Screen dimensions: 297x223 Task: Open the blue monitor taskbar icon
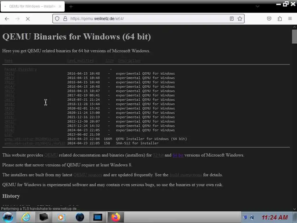98,217
